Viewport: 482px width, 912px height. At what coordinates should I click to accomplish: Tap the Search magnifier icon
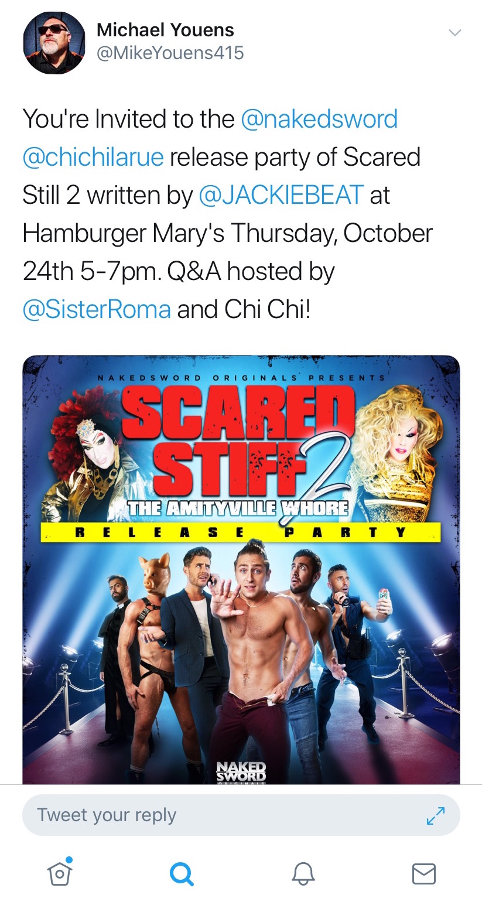(181, 875)
